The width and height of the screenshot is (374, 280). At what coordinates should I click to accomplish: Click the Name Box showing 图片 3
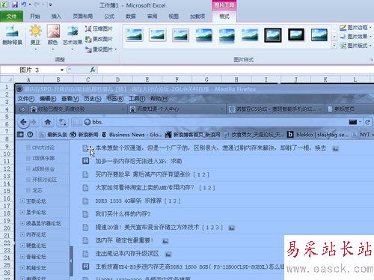pos(30,70)
